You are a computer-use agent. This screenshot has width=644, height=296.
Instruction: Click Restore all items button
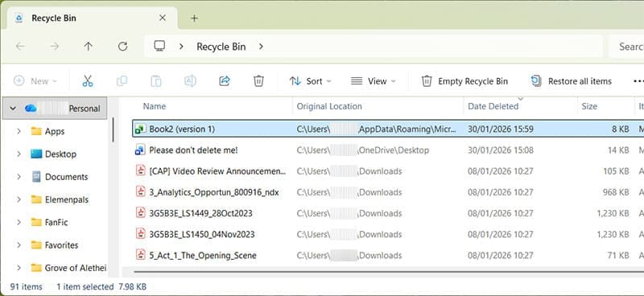point(572,81)
